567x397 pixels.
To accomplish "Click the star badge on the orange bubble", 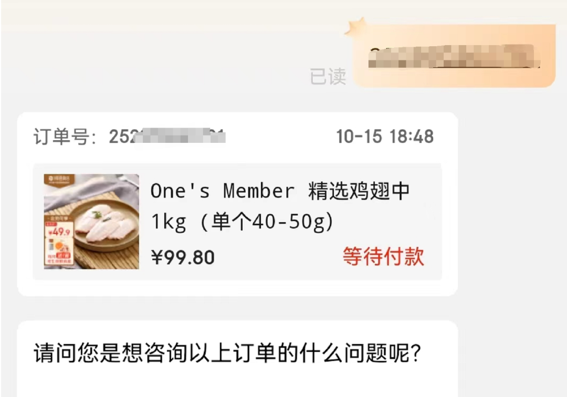I will tap(355, 27).
